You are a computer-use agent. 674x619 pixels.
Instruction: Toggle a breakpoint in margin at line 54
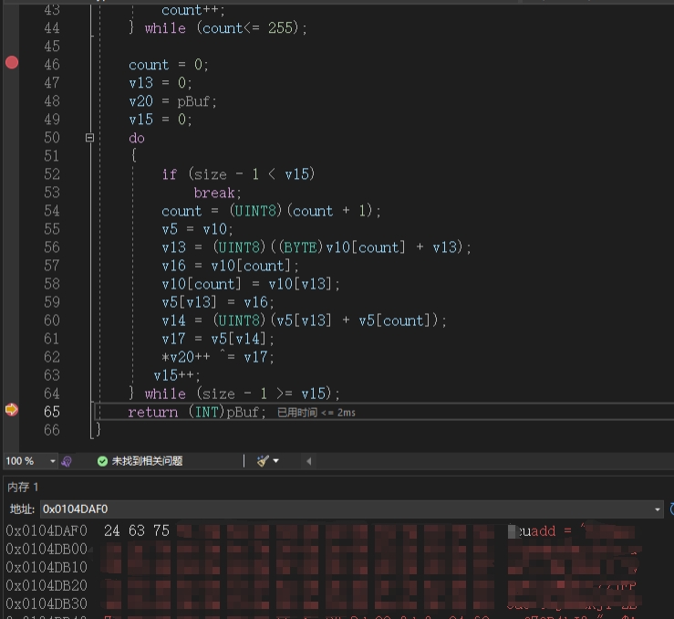point(12,211)
